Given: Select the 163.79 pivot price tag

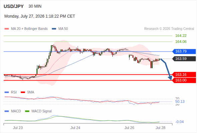Looking at the screenshot, I should (x=184, y=52).
